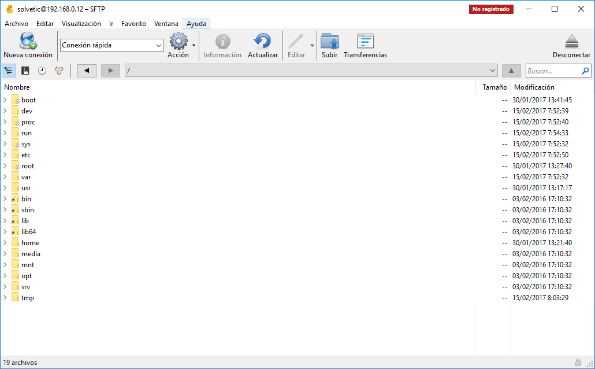The height and width of the screenshot is (369, 595).
Task: Sort by the Nombre column header
Action: point(238,87)
